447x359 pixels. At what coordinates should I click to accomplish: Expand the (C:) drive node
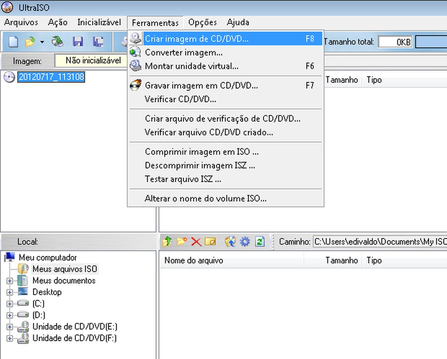(x=10, y=304)
